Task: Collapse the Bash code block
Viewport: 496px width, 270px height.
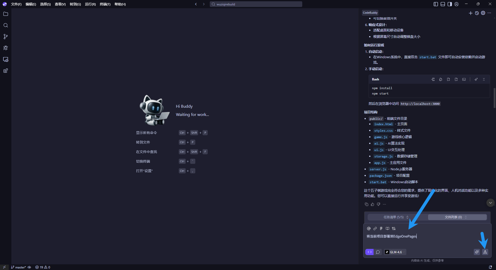Action: coord(484,79)
